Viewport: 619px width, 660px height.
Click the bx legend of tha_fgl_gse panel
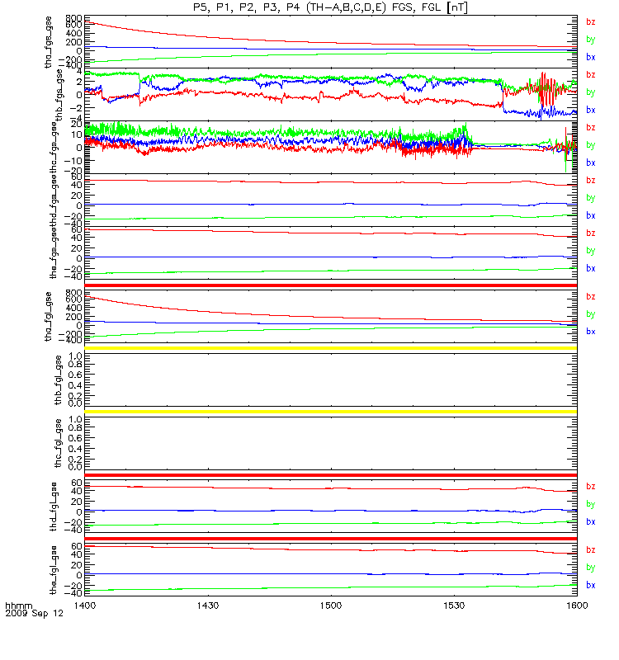point(591,332)
